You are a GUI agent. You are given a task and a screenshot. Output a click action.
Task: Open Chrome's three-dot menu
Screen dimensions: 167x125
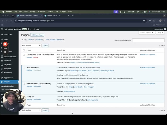coord(164,21)
